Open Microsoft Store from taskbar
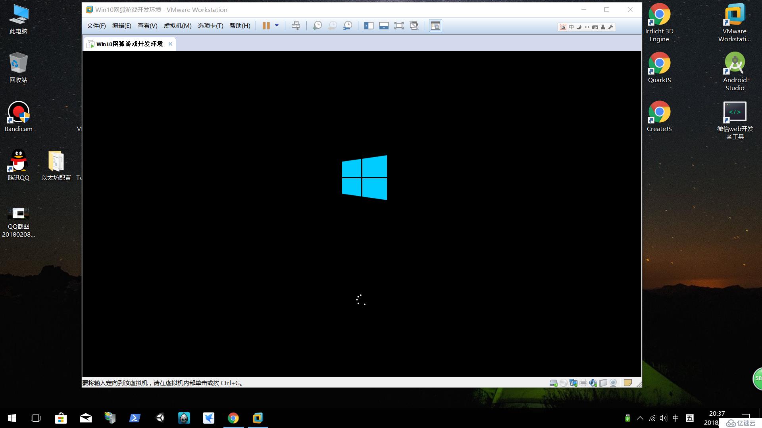 point(61,418)
